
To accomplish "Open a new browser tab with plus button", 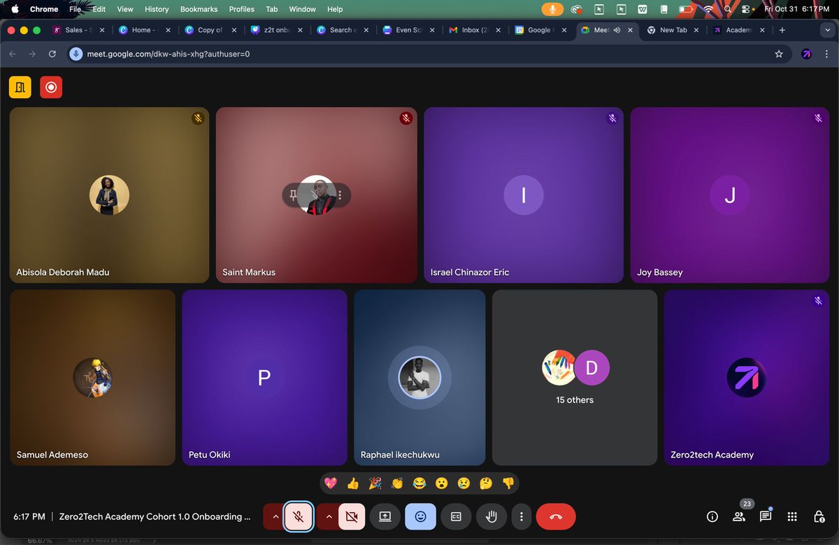I will 782,30.
